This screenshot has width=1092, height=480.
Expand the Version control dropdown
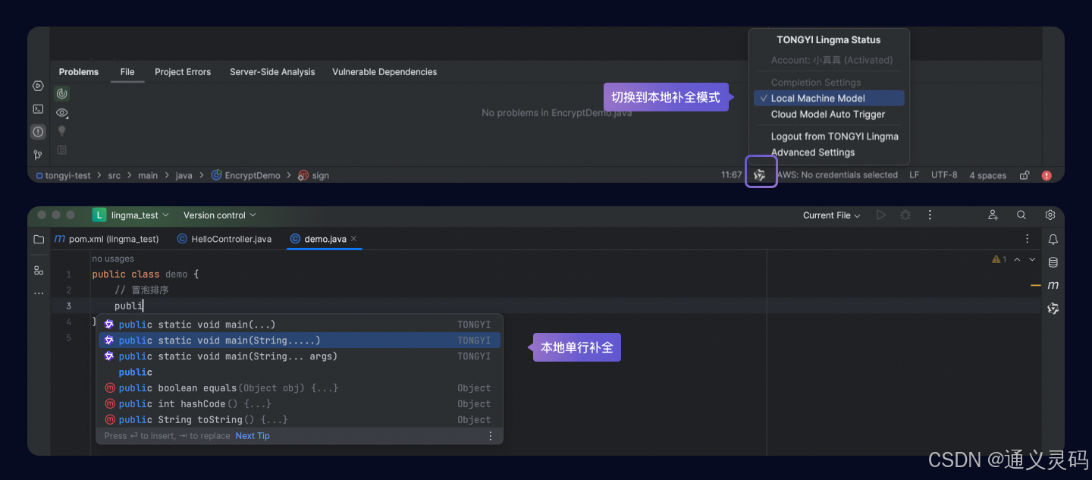click(x=220, y=215)
